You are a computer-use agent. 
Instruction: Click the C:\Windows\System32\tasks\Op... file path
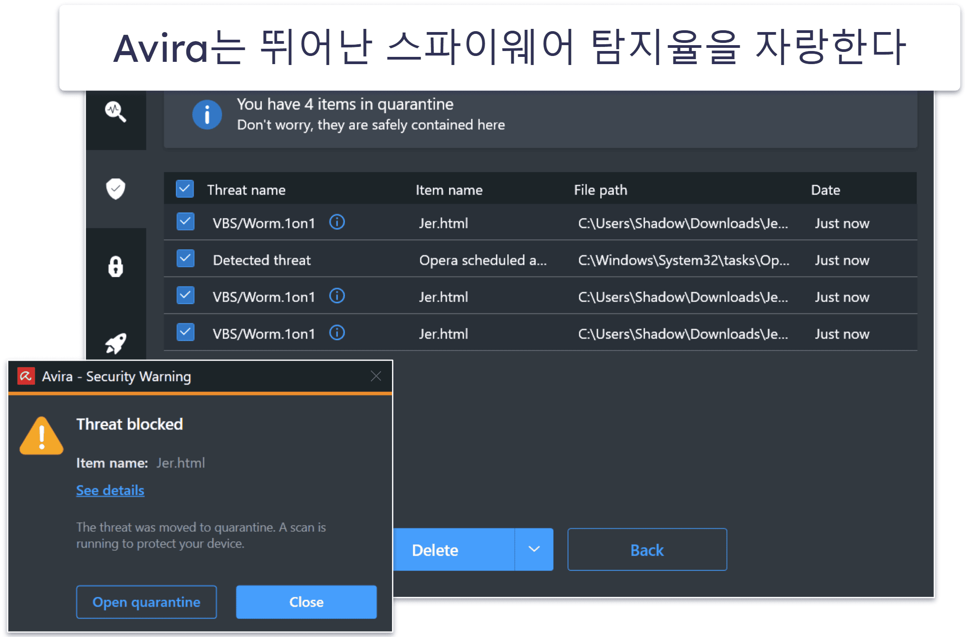pyautogui.click(x=684, y=260)
